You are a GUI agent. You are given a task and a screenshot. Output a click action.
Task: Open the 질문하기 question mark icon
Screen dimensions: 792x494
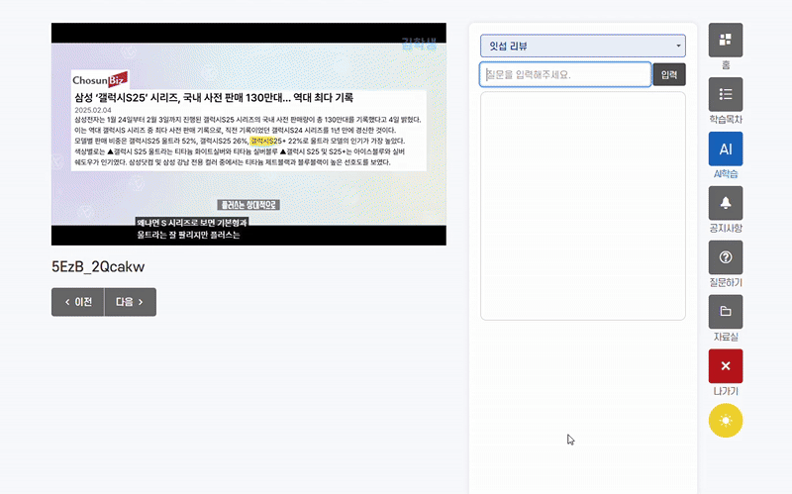726,257
